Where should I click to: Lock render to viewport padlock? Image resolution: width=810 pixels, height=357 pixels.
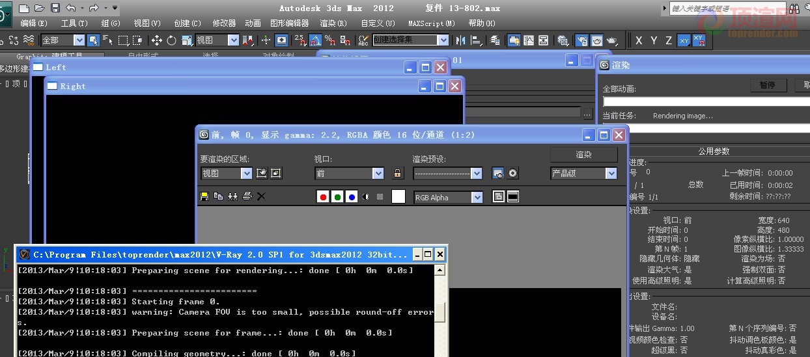coord(397,173)
